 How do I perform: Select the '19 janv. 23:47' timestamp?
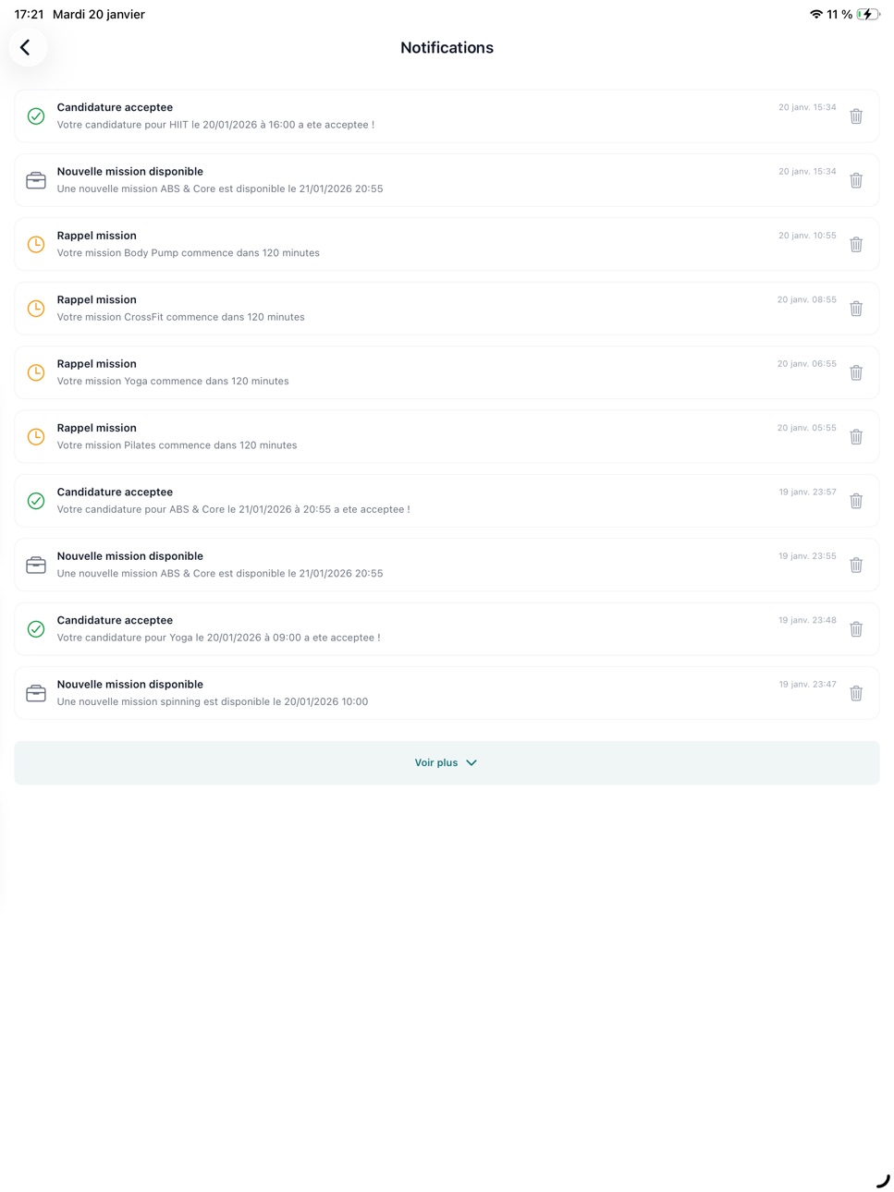(807, 685)
